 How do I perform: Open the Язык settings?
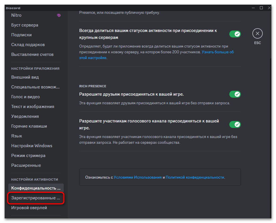click(x=36, y=136)
